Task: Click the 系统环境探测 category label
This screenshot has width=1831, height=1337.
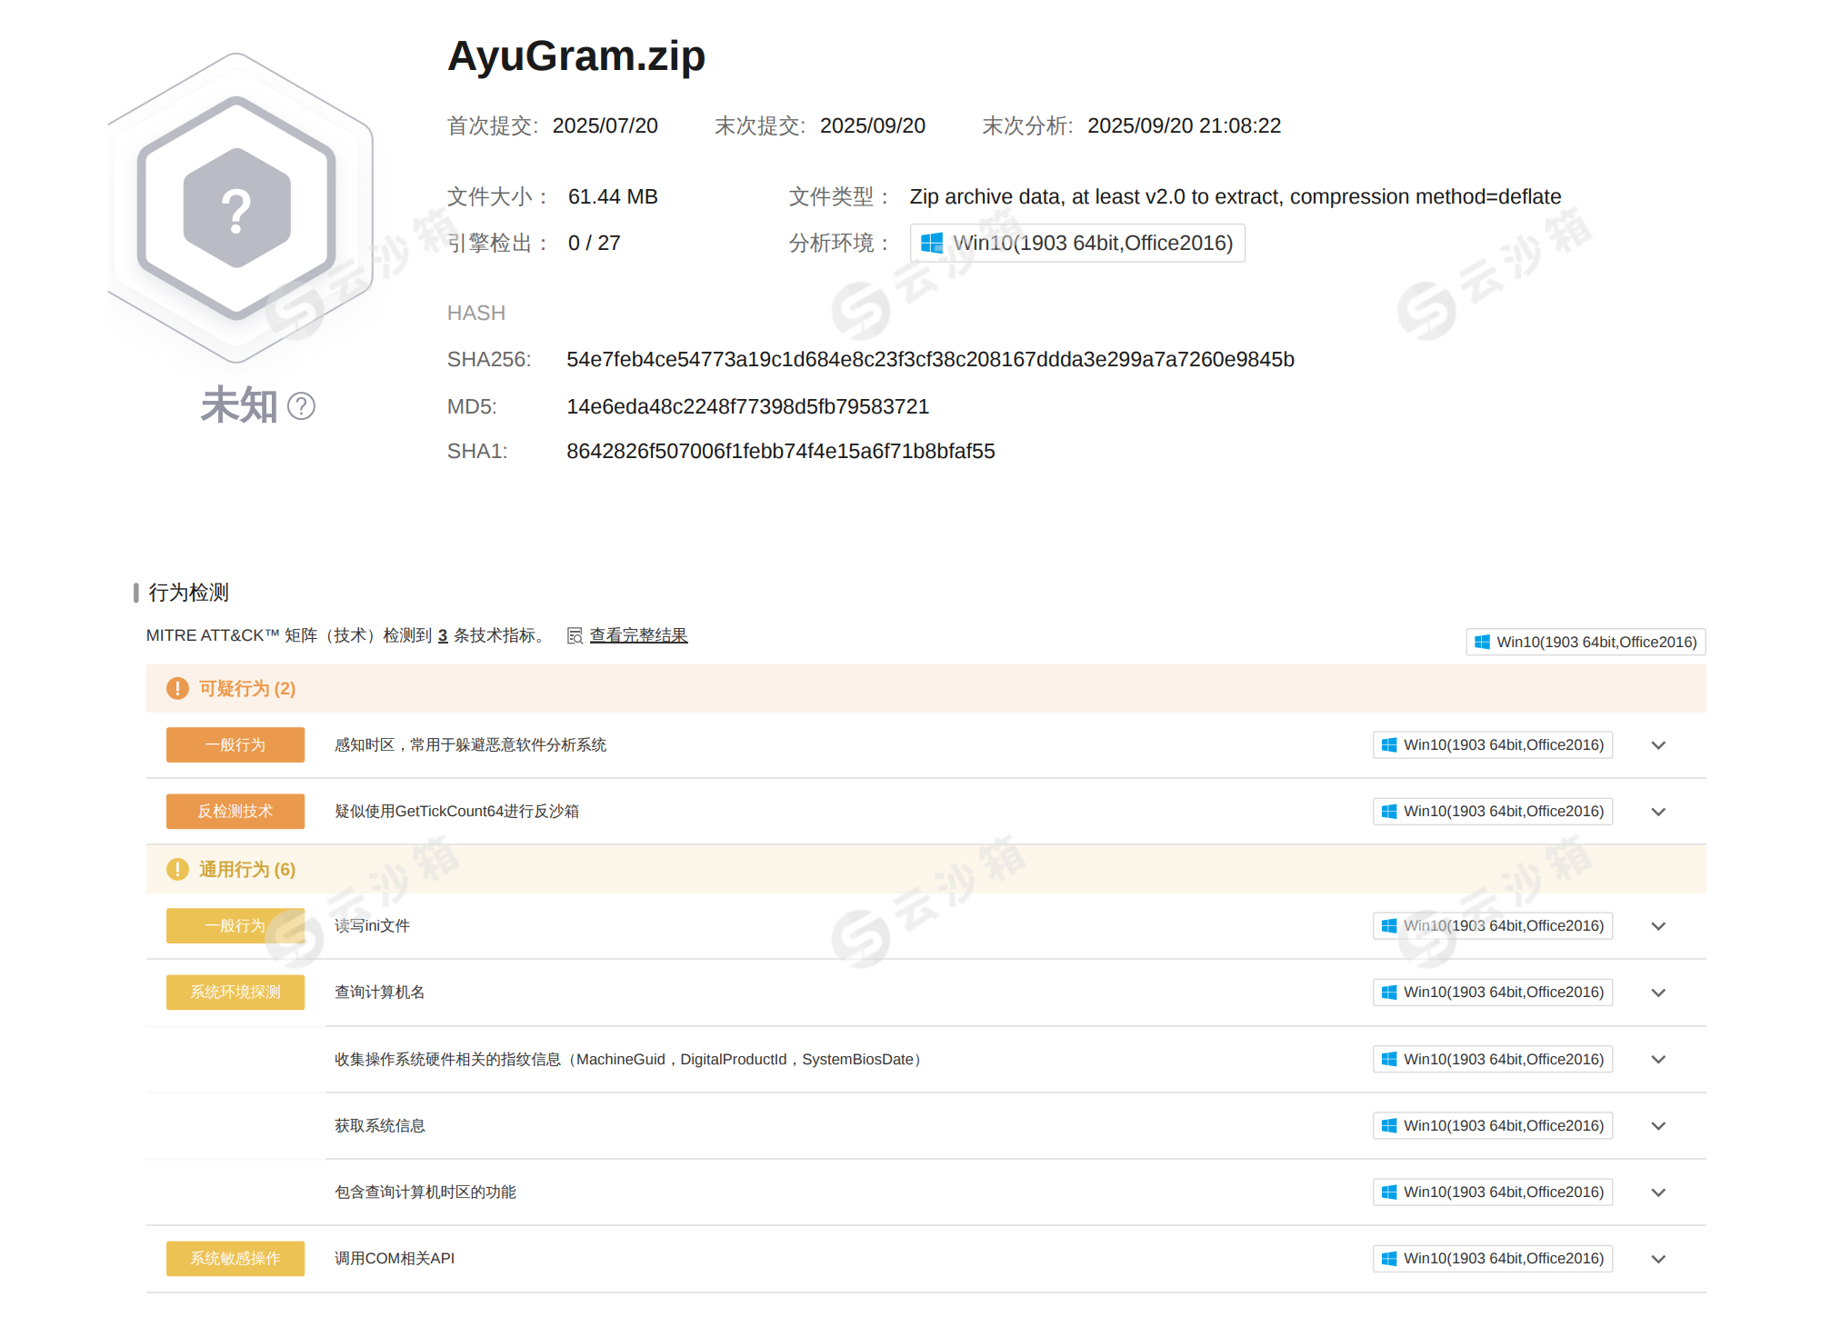Action: [235, 992]
